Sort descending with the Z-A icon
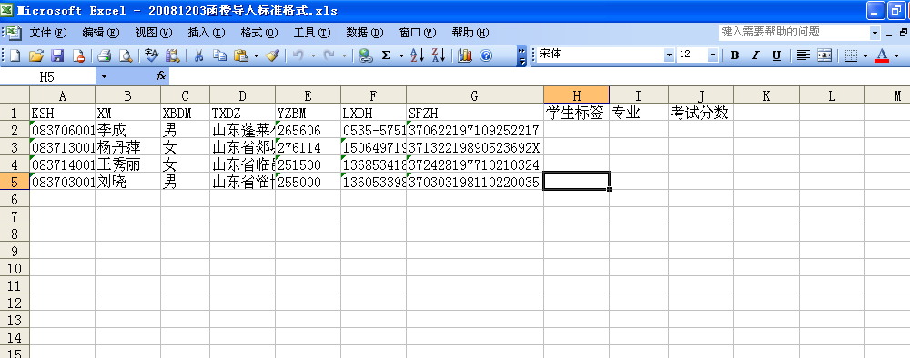Image resolution: width=910 pixels, height=358 pixels. (x=439, y=55)
